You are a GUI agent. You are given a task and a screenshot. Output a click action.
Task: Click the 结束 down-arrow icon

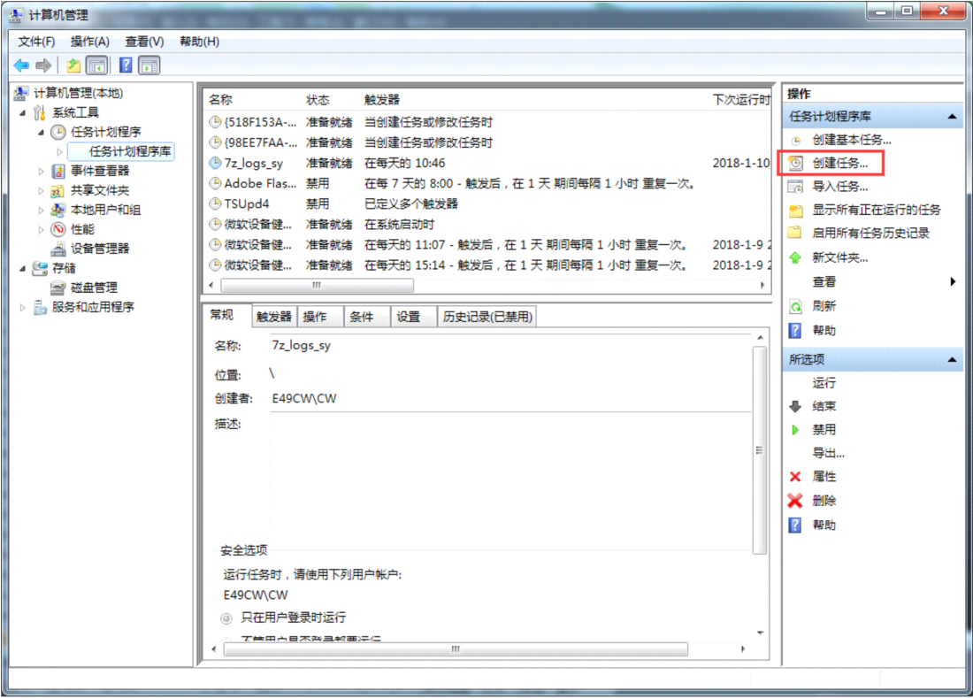(x=795, y=406)
